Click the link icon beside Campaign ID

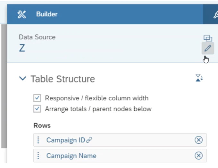pyautogui.click(x=89, y=140)
